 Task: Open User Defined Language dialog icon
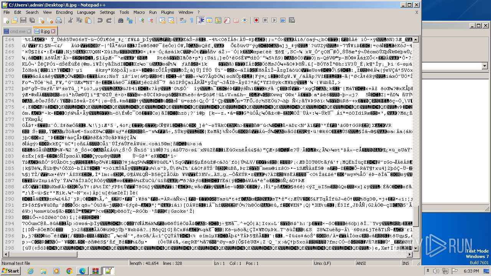coord(209,20)
